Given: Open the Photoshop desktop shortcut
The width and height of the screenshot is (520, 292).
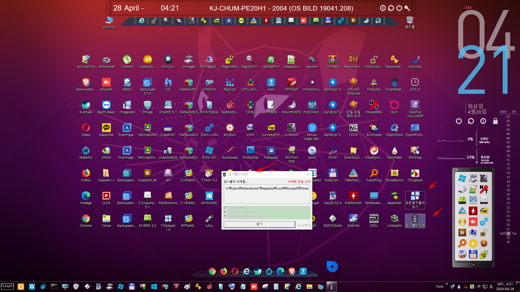Looking at the screenshot, I should click(250, 153).
